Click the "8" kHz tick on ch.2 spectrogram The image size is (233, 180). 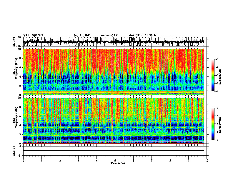(20, 107)
